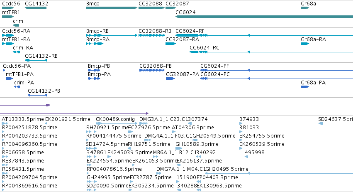353x192 pixels.
Task: Select the CG14132-PB protein feature
Action: click(x=37, y=95)
